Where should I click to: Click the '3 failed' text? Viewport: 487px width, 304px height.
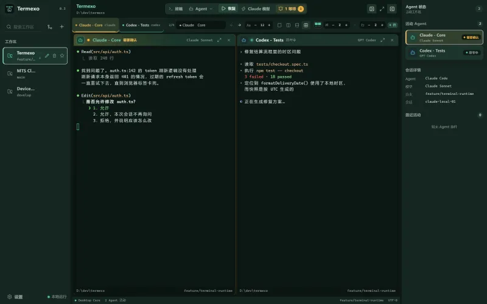pos(254,77)
